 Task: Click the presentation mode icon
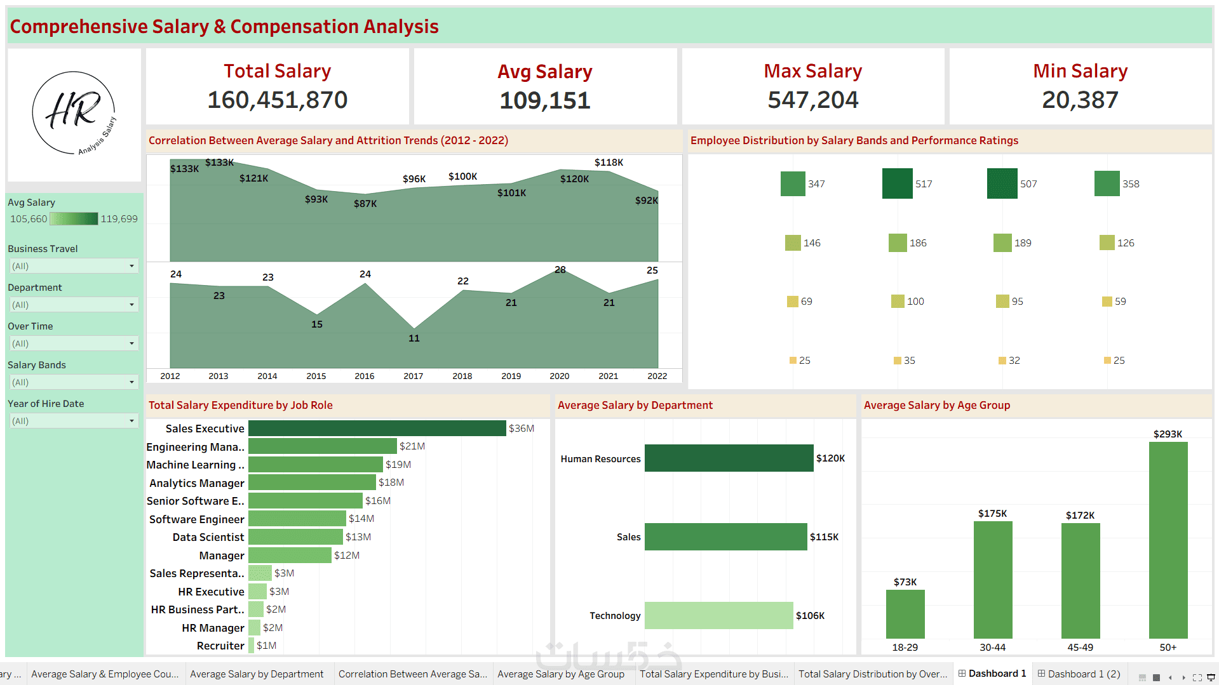[x=1211, y=677]
